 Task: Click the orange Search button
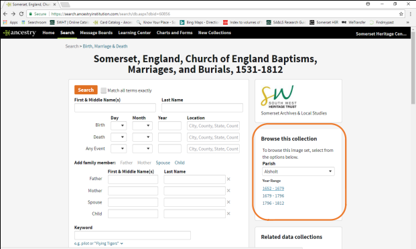(x=86, y=90)
